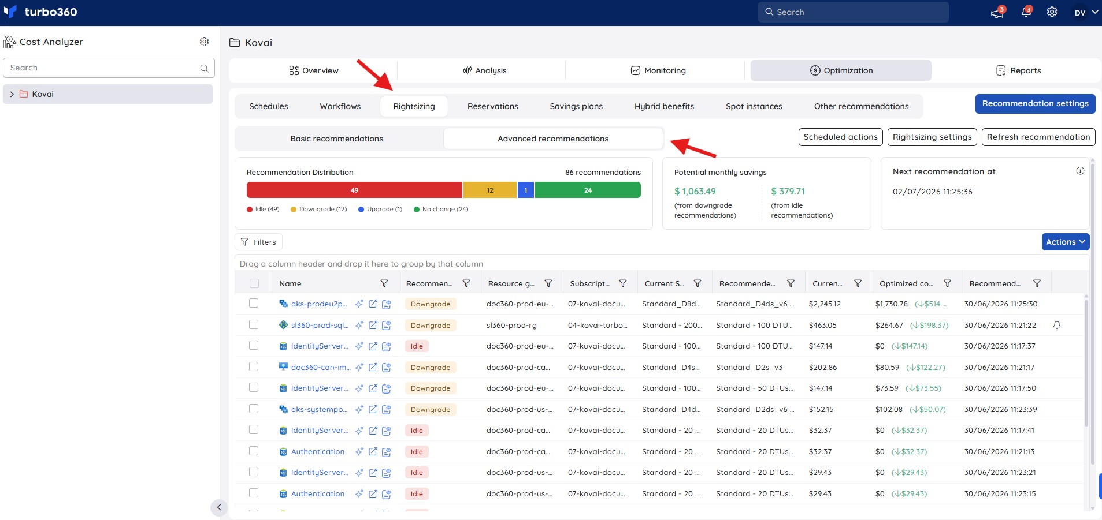Click the red Idle segment showing 49
The height and width of the screenshot is (520, 1102).
pos(354,190)
